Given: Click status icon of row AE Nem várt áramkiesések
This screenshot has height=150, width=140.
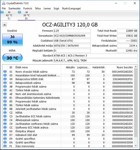Looking at the screenshot, I should [x=5, y=94].
